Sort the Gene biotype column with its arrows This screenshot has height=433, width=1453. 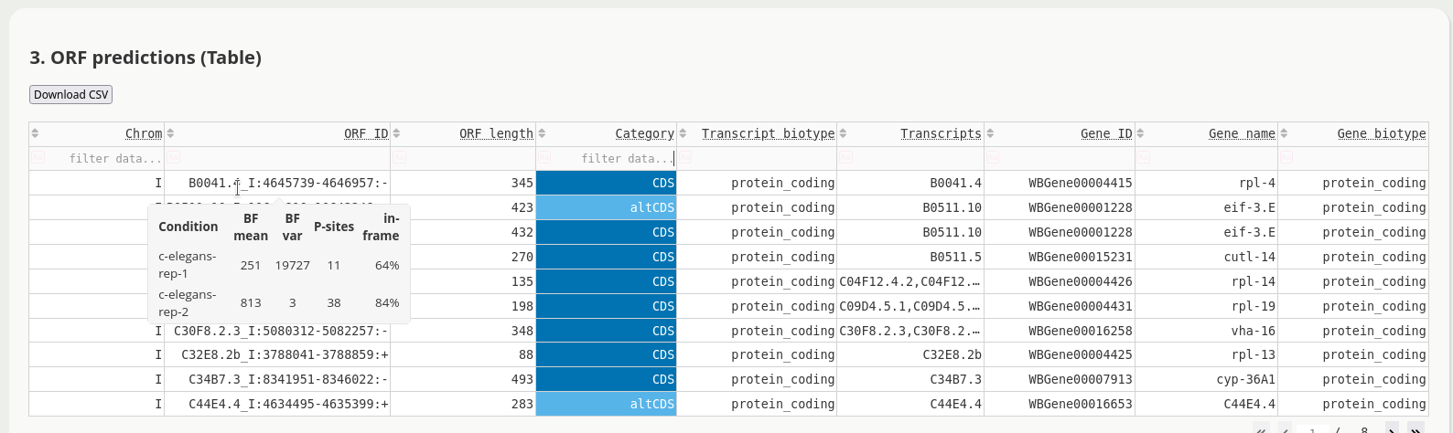click(x=1284, y=133)
